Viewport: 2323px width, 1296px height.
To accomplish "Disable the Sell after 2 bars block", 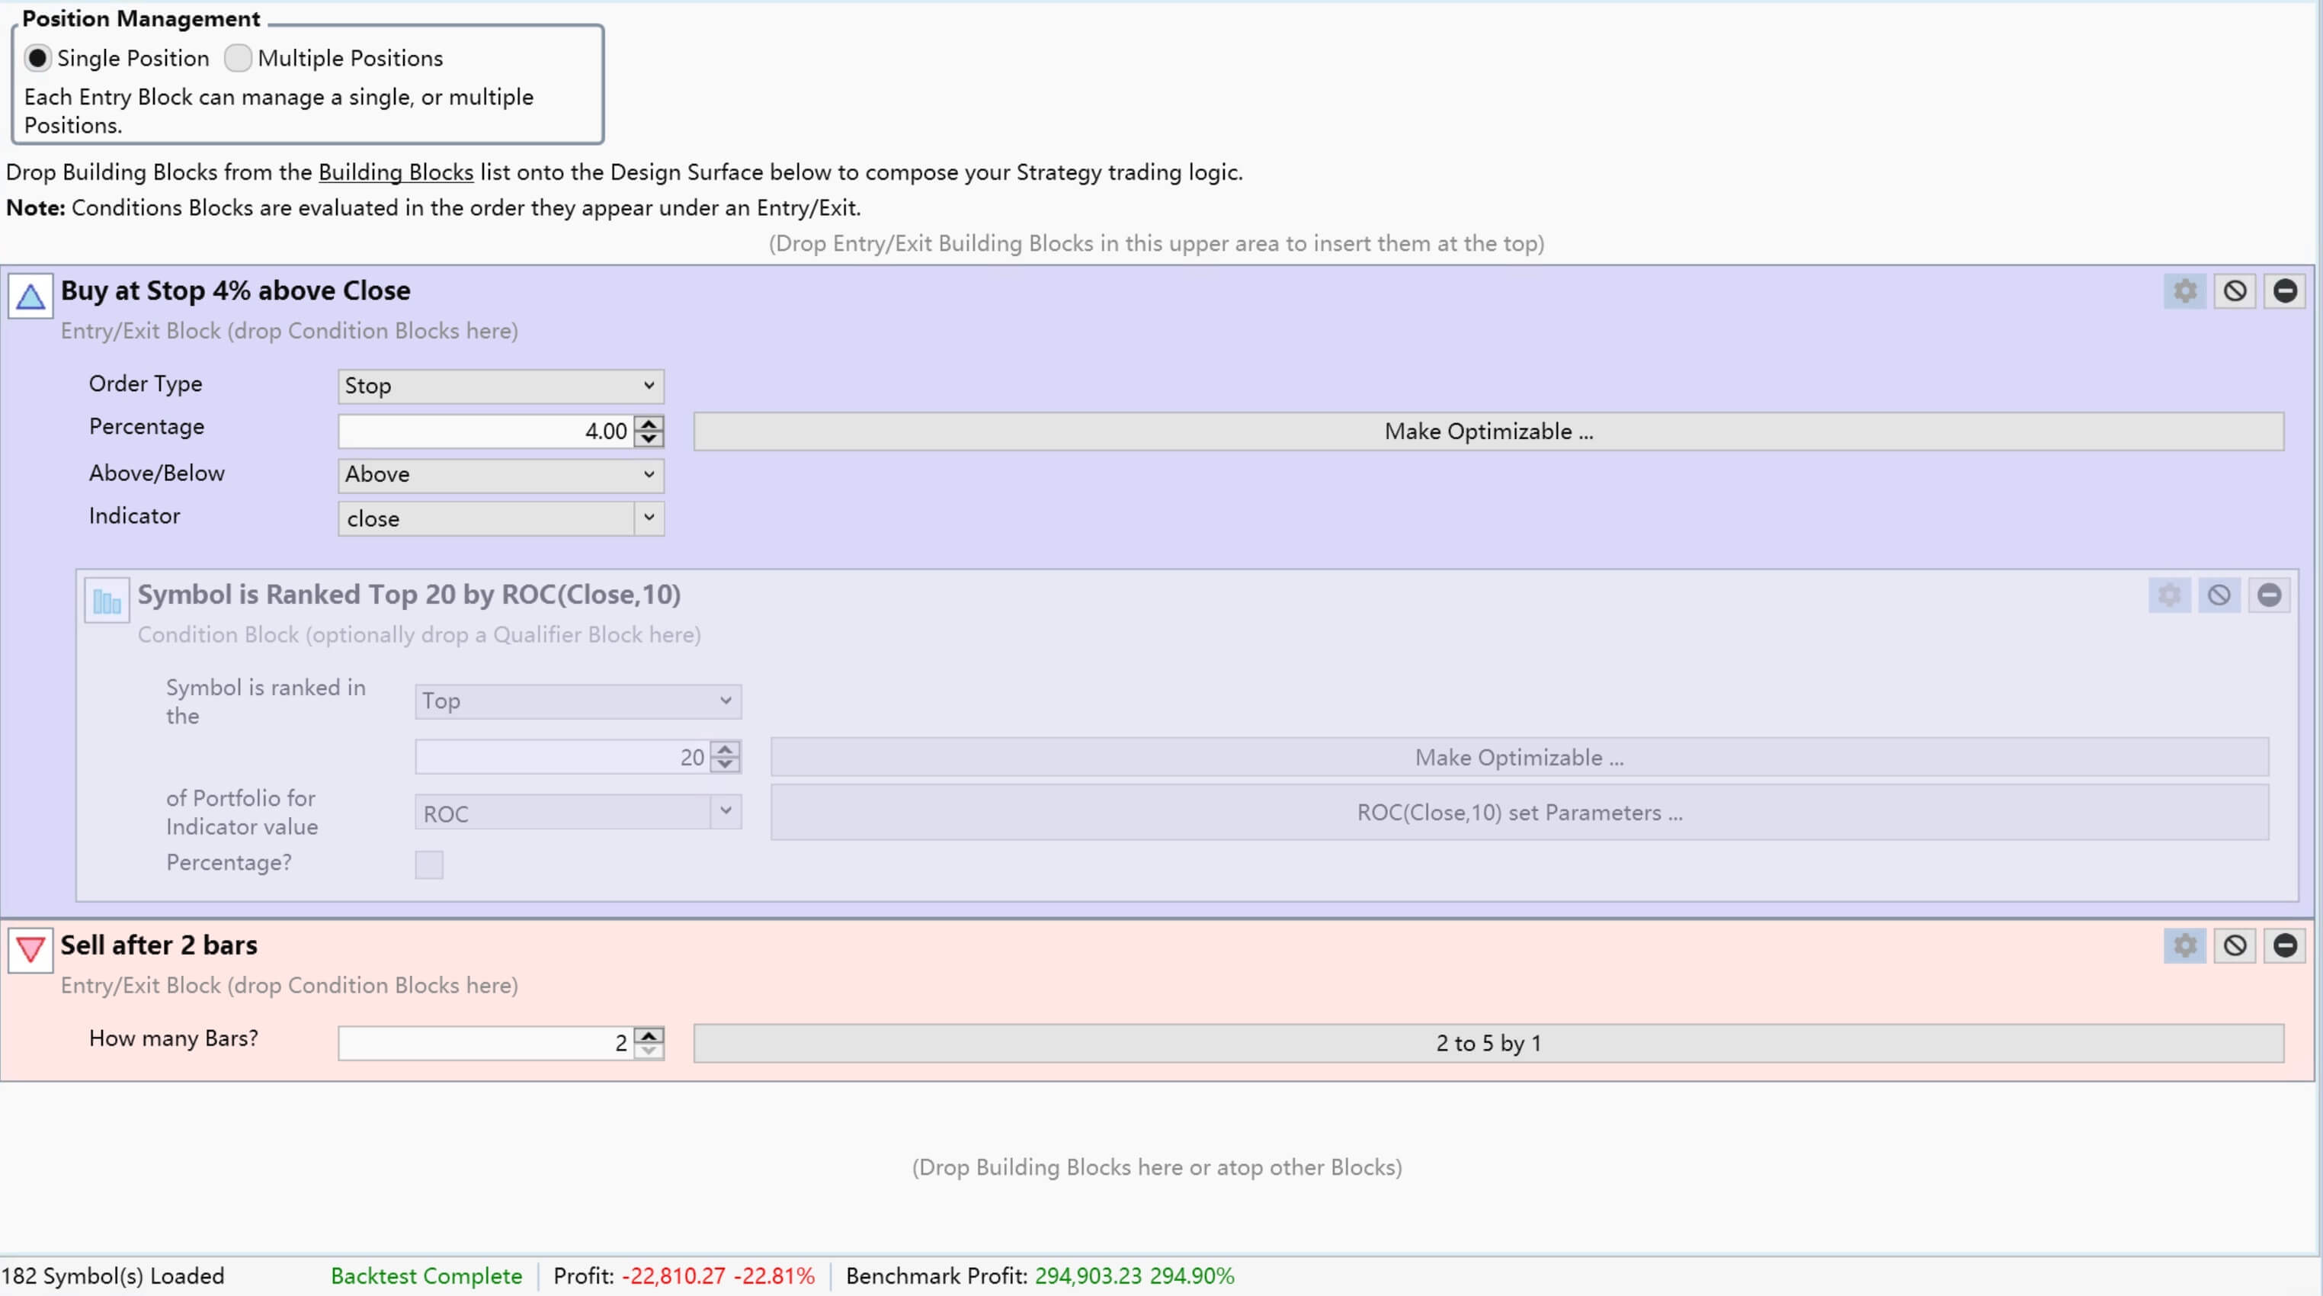I will coord(2235,945).
